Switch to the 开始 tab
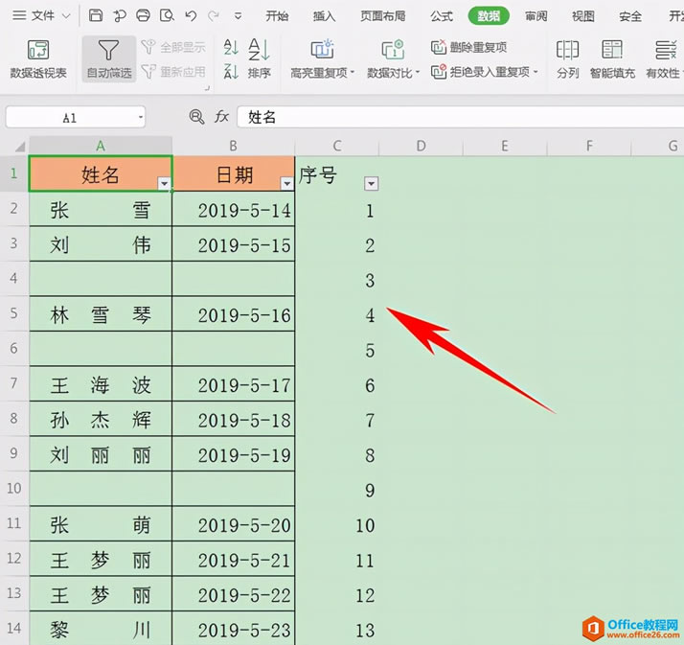Screen dimensions: 684x645 [278, 16]
